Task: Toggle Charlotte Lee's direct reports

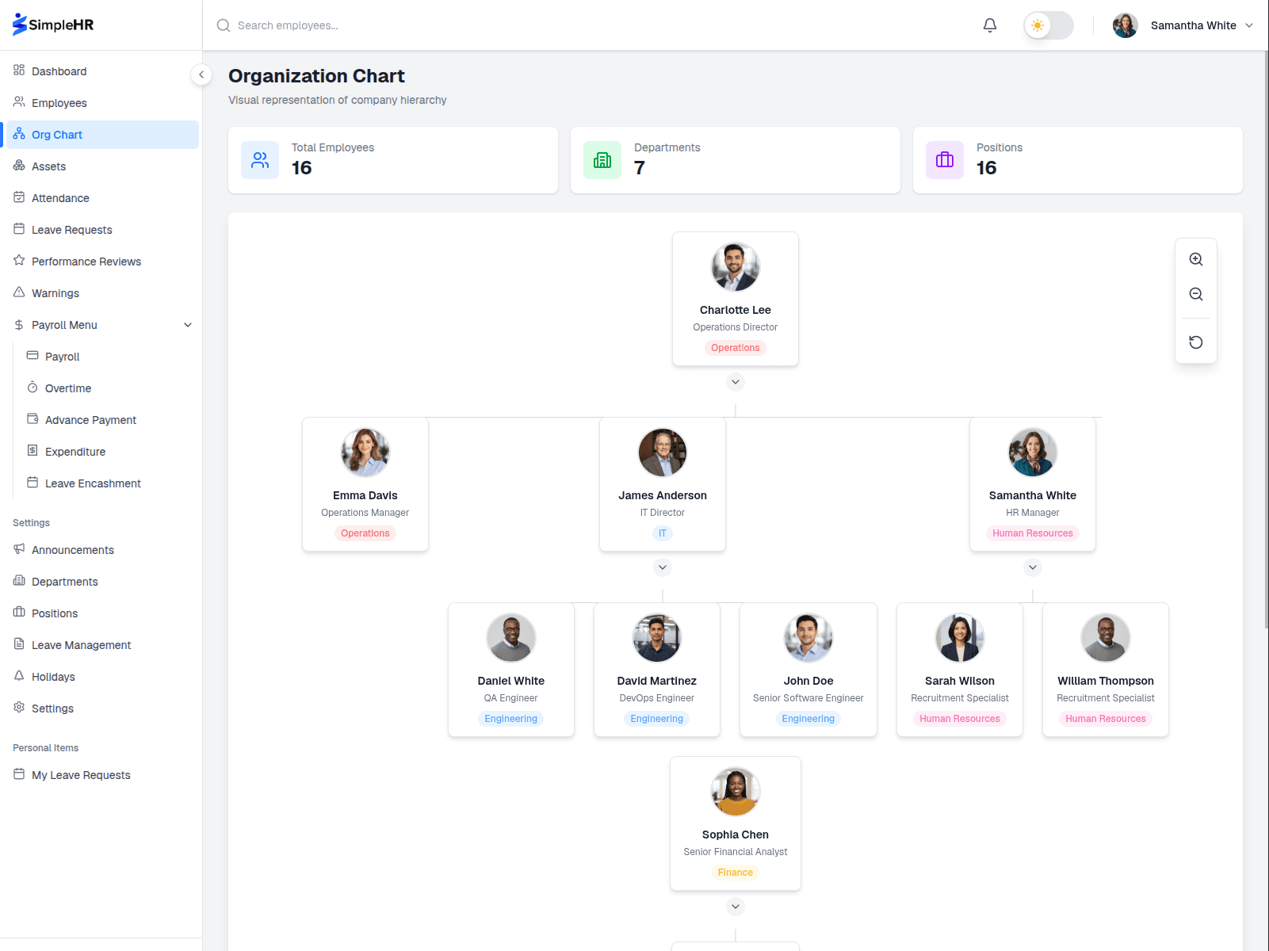Action: coord(735,382)
